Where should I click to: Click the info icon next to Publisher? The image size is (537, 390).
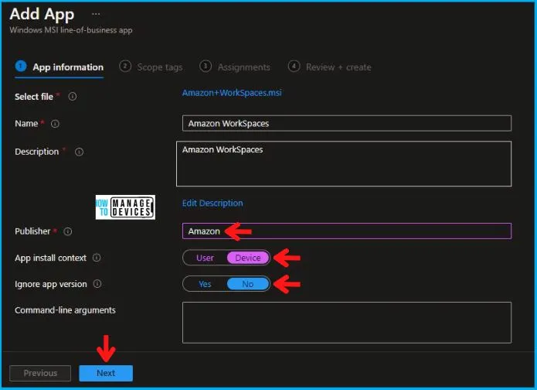(x=68, y=231)
